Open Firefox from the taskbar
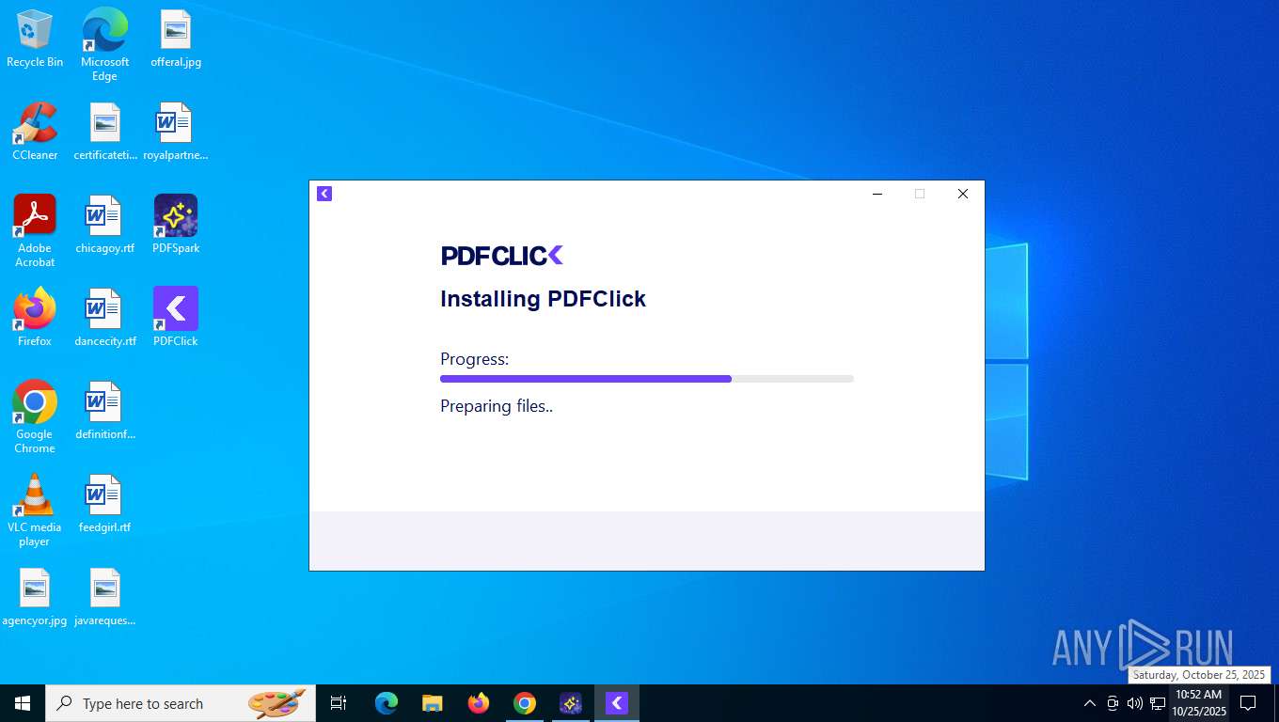The image size is (1279, 722). [x=479, y=703]
